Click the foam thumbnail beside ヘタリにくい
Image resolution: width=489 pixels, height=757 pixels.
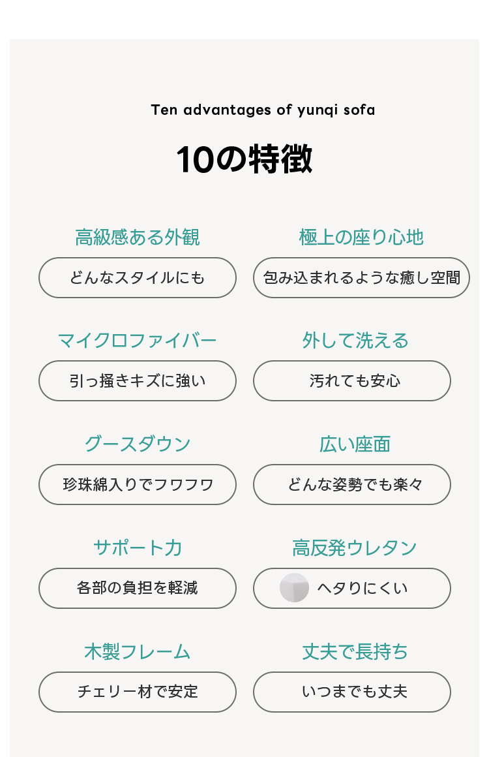(294, 587)
